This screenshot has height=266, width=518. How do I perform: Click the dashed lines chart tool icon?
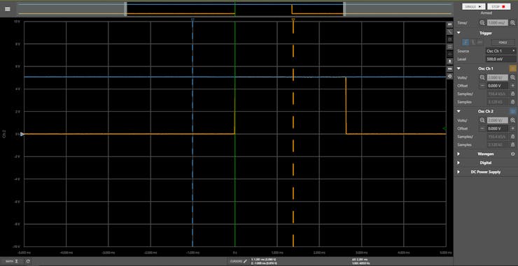click(449, 54)
